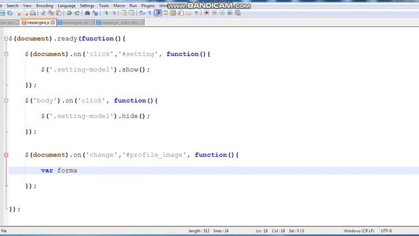Click the Redo arrow icon
Image resolution: width=419 pixels, height=236 pixels.
[77, 13]
